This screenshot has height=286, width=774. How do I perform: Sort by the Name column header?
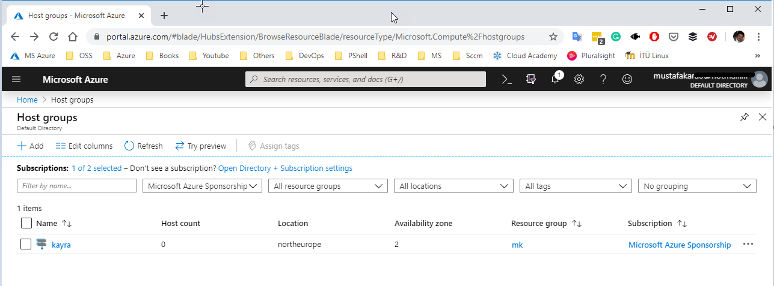(54, 223)
